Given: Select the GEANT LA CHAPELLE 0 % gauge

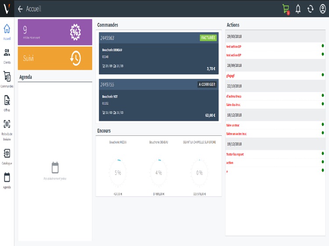Looking at the screenshot, I should click(199, 173).
